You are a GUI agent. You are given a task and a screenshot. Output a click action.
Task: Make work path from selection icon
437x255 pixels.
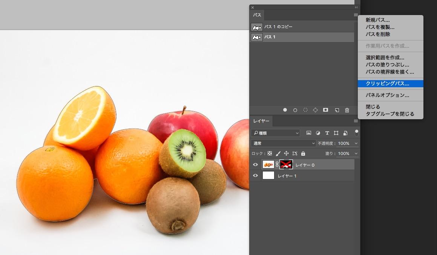[315, 110]
